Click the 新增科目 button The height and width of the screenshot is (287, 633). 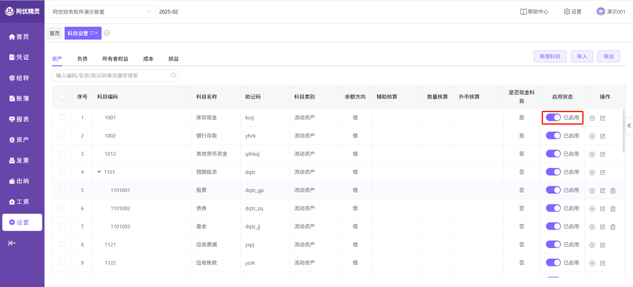[x=550, y=56]
